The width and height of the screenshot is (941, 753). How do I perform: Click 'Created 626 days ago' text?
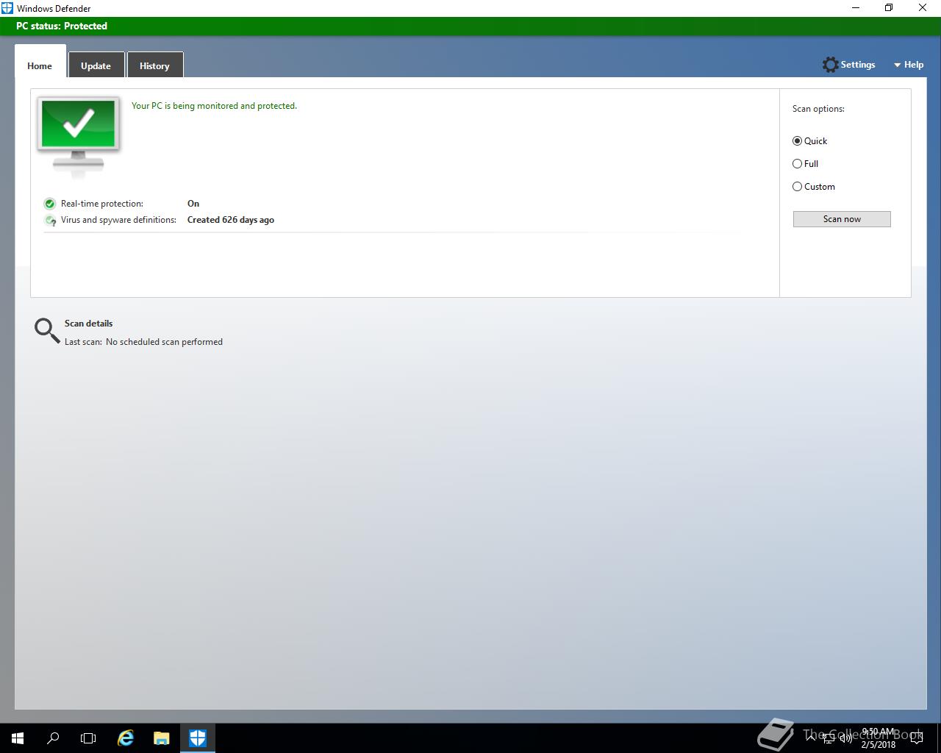tap(231, 220)
